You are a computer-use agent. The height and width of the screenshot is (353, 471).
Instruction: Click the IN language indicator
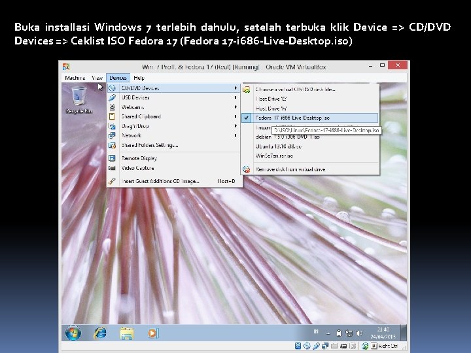click(x=316, y=331)
